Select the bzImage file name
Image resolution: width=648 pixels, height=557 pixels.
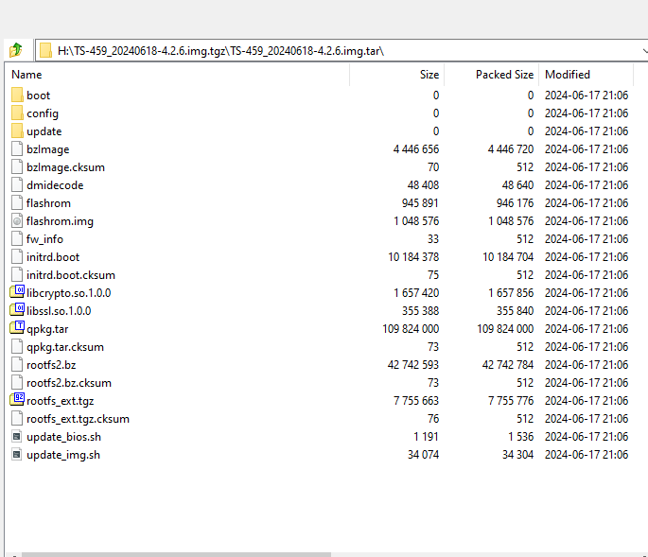[47, 149]
